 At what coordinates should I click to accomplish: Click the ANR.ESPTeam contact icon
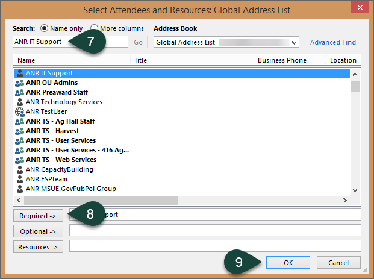pyautogui.click(x=19, y=179)
